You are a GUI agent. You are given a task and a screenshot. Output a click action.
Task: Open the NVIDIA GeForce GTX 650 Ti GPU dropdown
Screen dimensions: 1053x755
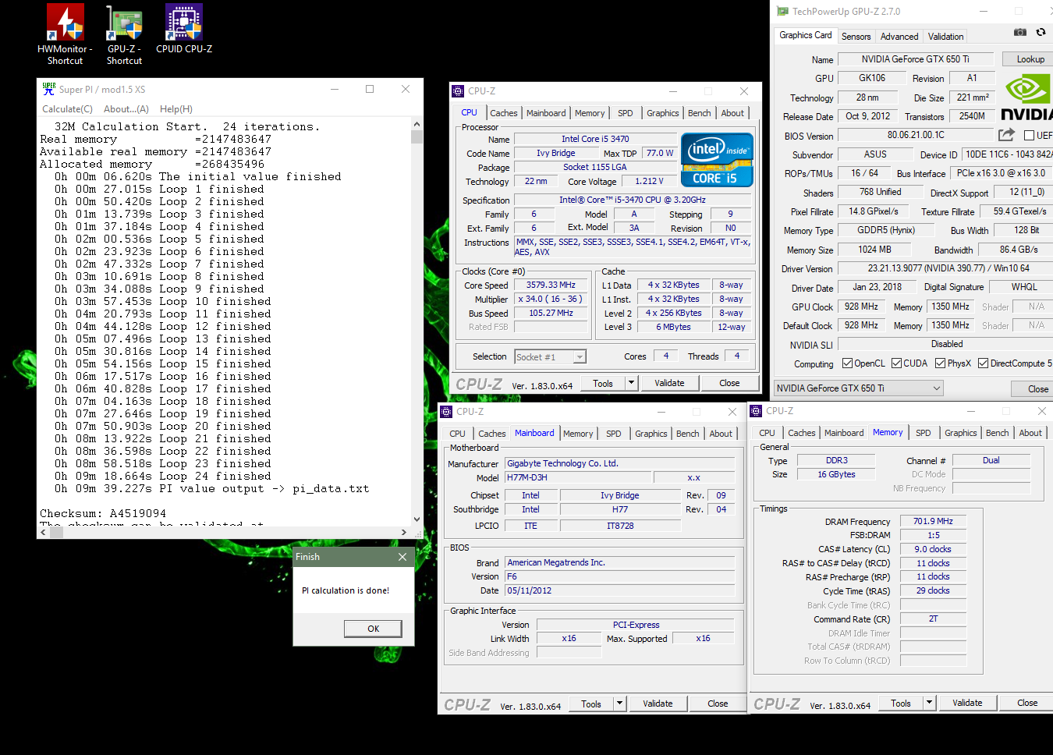(858, 388)
